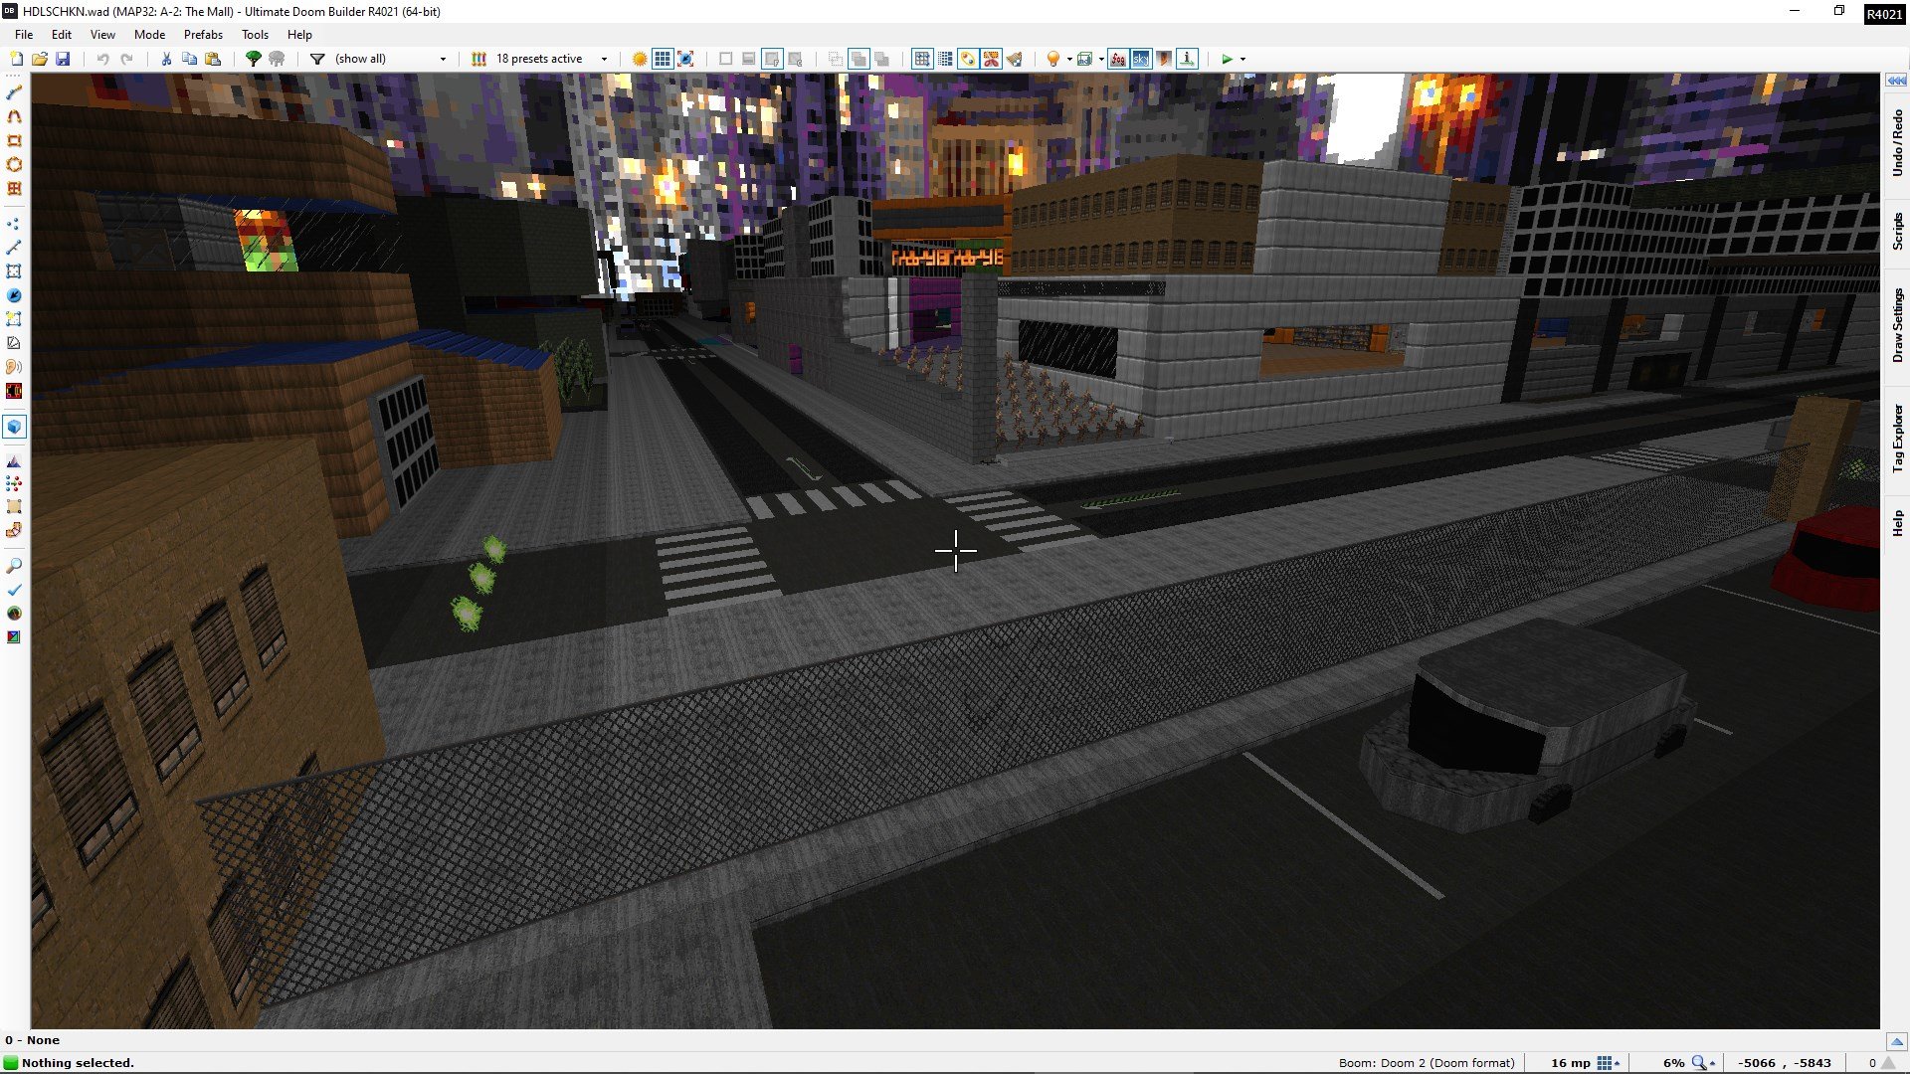Collapse side panel double-arrow button
This screenshot has height=1074, width=1910.
click(x=1896, y=81)
